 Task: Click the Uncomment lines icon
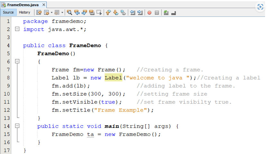coord(173,13)
